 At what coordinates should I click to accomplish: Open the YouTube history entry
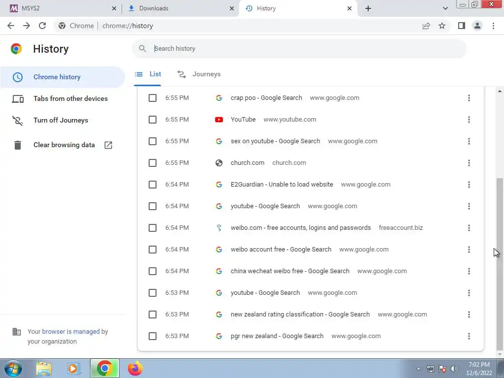click(x=243, y=120)
